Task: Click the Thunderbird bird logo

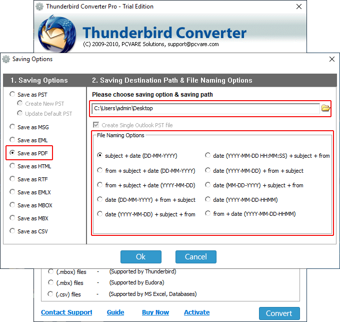Action: [x=57, y=34]
